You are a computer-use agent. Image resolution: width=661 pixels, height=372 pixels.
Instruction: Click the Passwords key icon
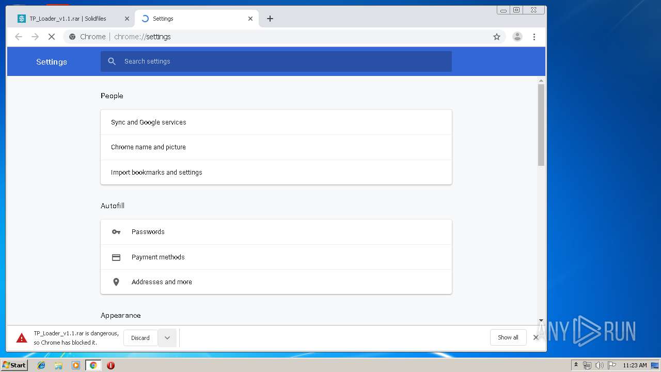click(116, 232)
